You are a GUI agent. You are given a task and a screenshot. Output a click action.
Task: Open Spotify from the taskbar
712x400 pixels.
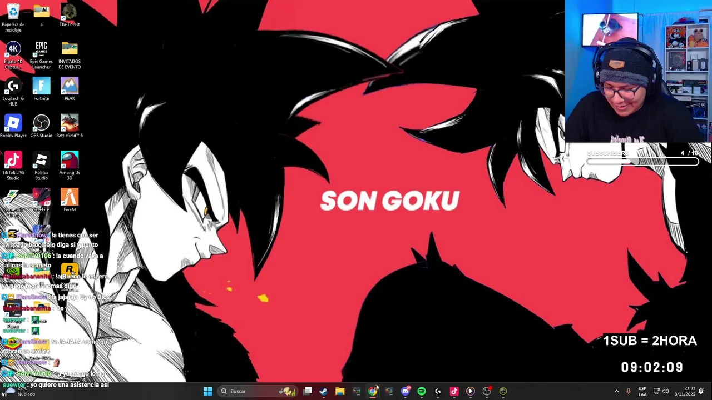[422, 391]
